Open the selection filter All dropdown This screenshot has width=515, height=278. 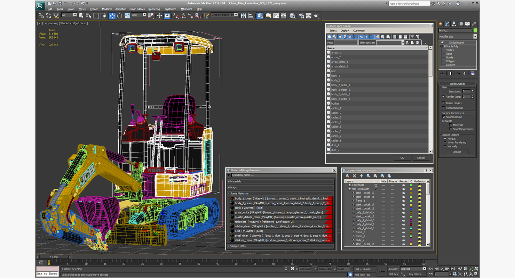[69, 15]
